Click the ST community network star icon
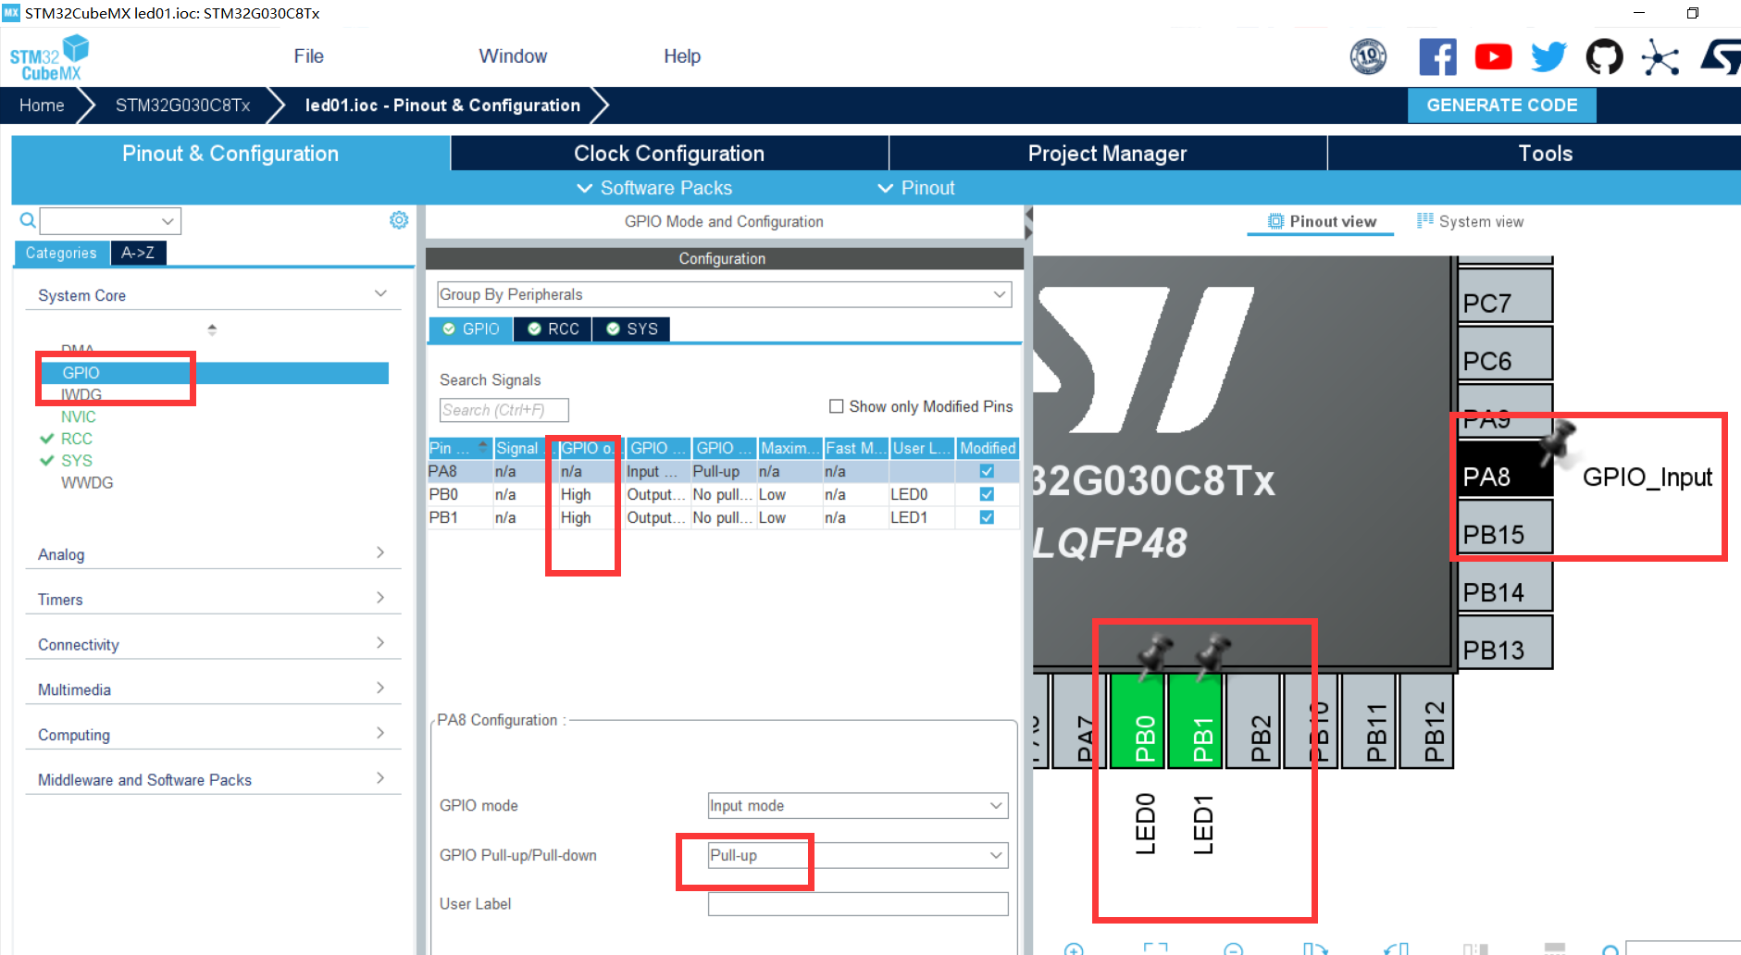 tap(1660, 58)
